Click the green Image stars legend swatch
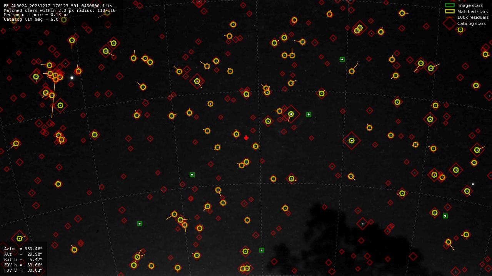The width and height of the screenshot is (492, 276). tap(450, 5)
